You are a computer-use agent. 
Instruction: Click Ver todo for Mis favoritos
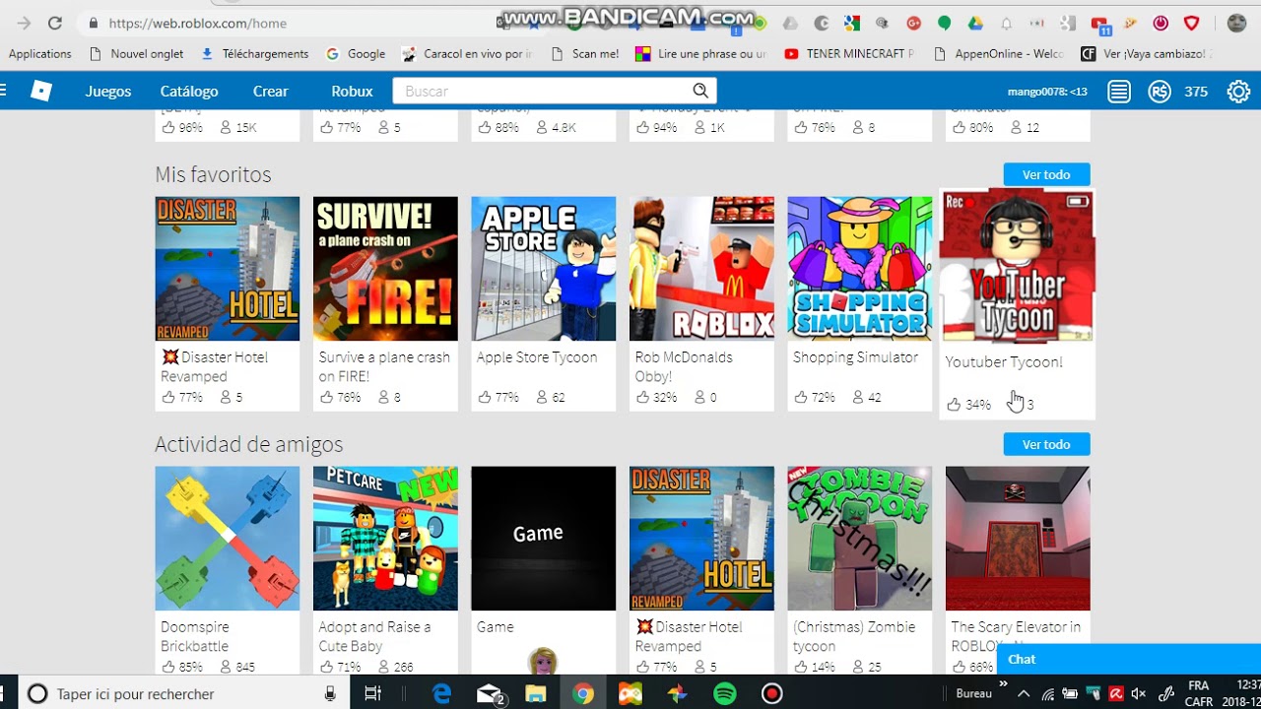click(1046, 174)
